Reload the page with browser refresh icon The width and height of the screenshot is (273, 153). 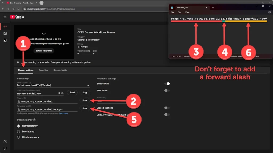point(13,9)
